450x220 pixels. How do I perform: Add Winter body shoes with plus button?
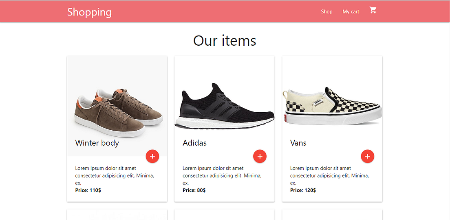(152, 156)
